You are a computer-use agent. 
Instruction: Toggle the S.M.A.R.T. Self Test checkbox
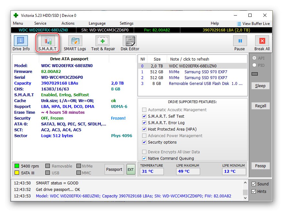coord(144,116)
